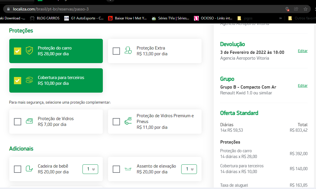This screenshot has height=189, width=316.
Task: Open Outros favoritos folder
Action: (x=302, y=18)
